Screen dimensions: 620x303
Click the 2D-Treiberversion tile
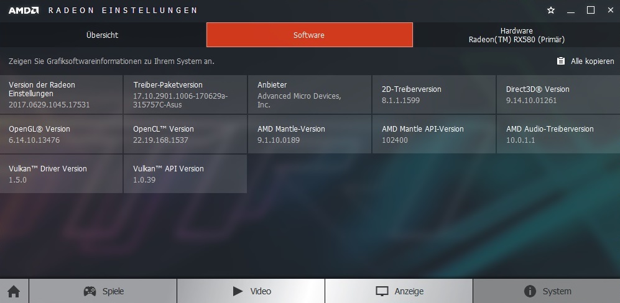(x=434, y=94)
